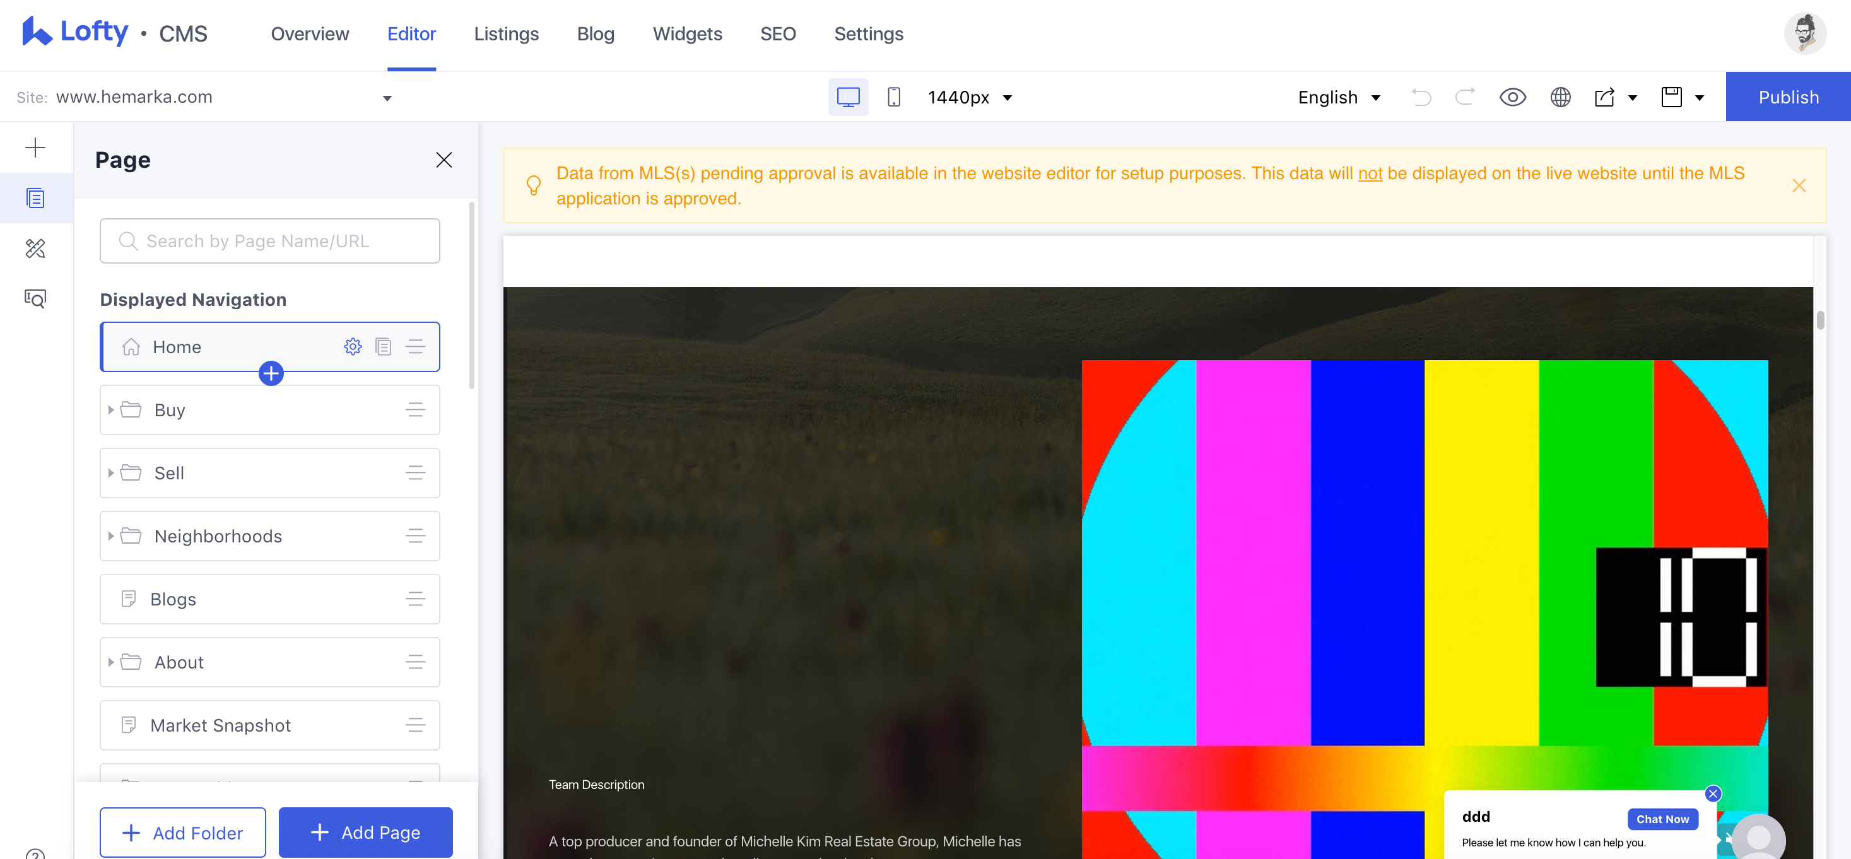Click the help question mark icon

tap(35, 855)
